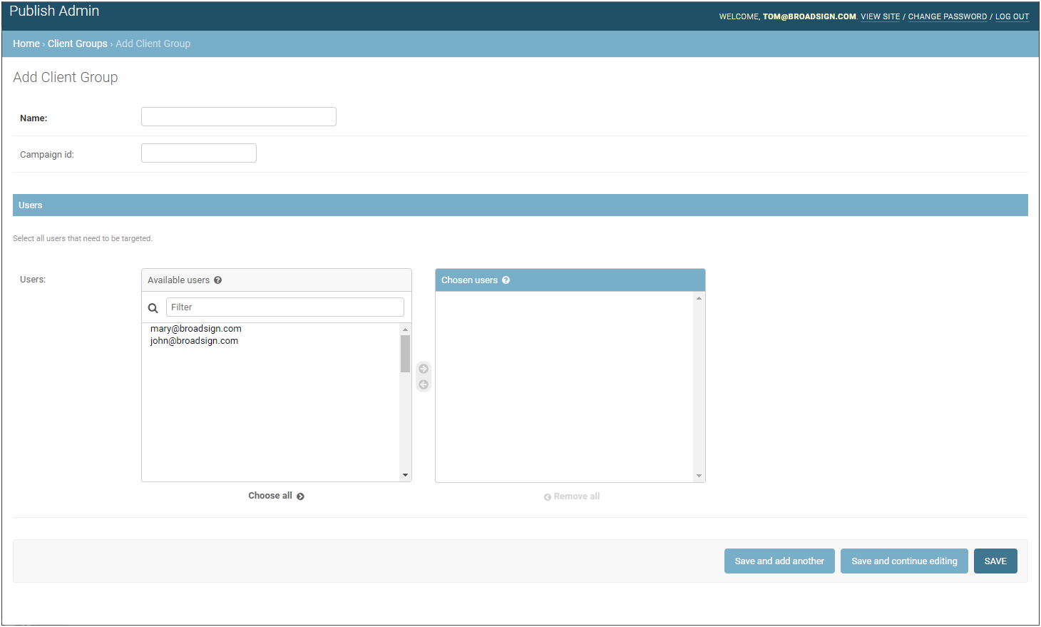The image size is (1041, 627).
Task: Focus the Name input field
Action: click(239, 117)
